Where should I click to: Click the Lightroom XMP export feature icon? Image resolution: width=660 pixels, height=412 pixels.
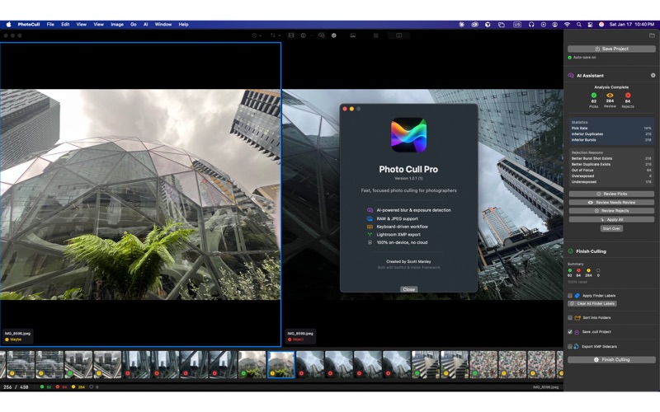pos(370,235)
